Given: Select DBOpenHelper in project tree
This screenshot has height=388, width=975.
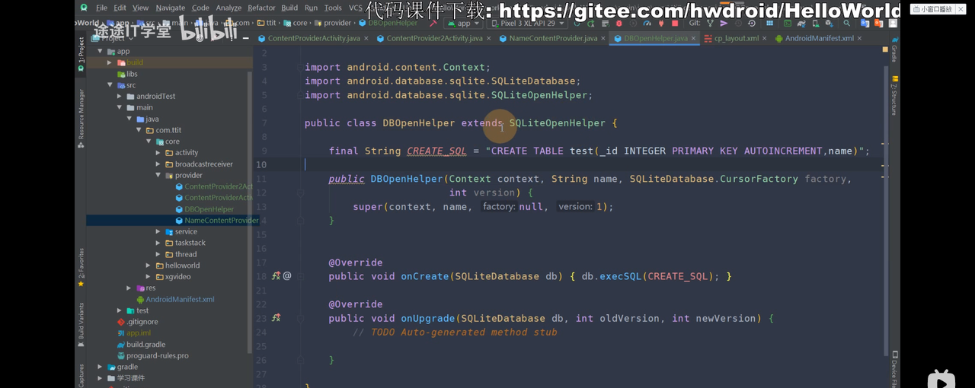Looking at the screenshot, I should click(x=209, y=209).
